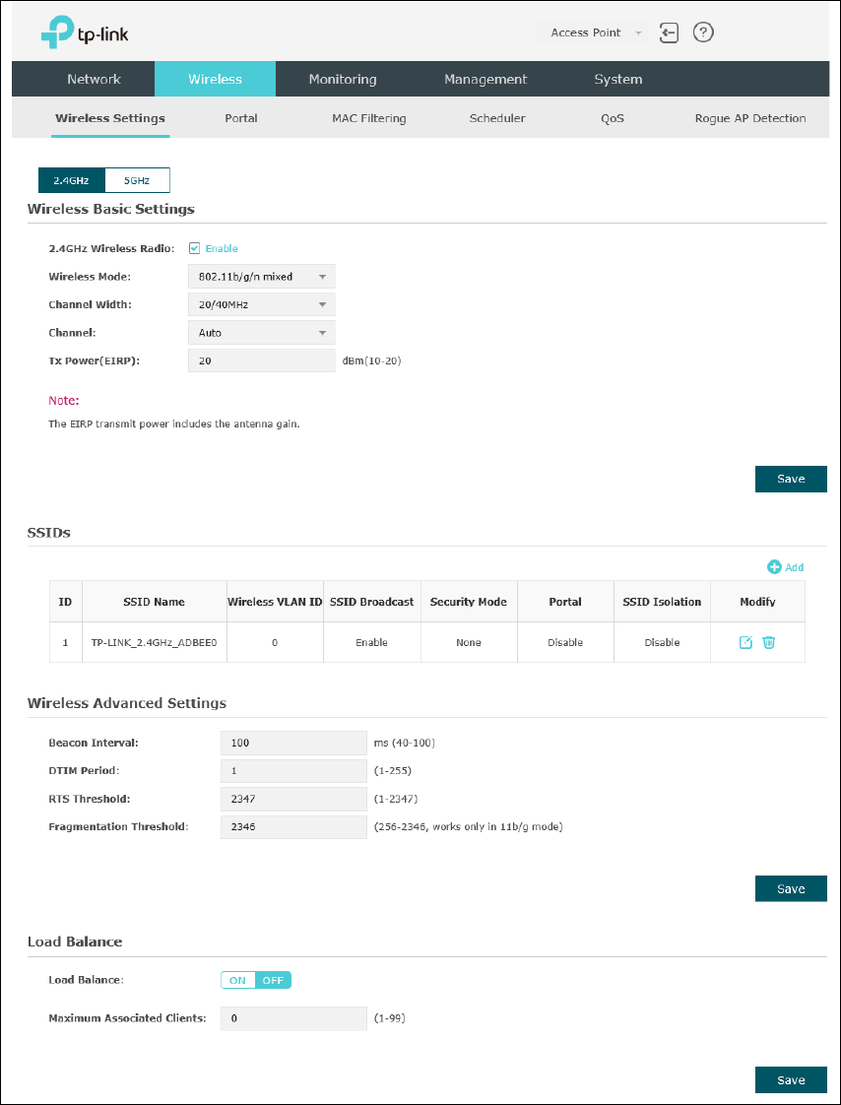Open the Channel Auto dropdown
The height and width of the screenshot is (1105, 841).
tap(262, 332)
